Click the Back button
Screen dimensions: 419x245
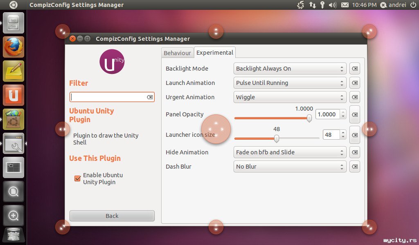[112, 216]
